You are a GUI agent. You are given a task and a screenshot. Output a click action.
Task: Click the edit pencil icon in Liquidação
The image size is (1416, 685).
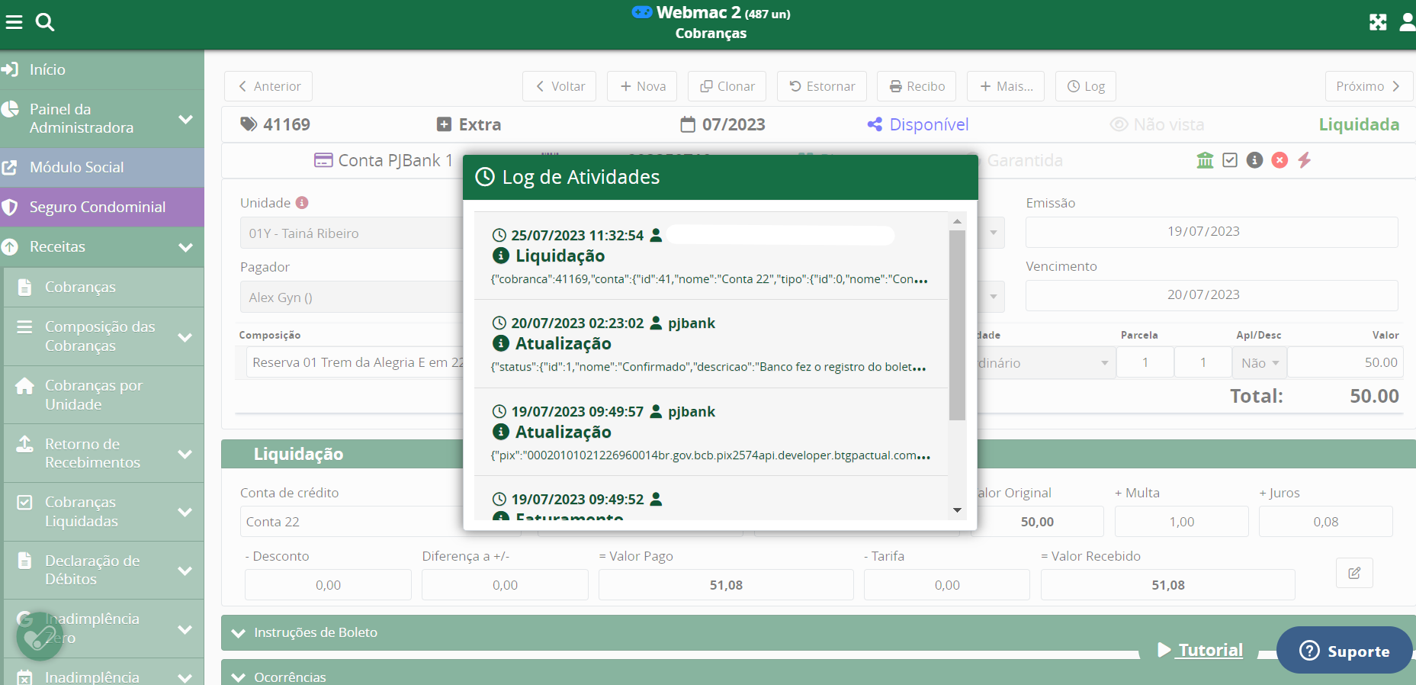(x=1354, y=573)
